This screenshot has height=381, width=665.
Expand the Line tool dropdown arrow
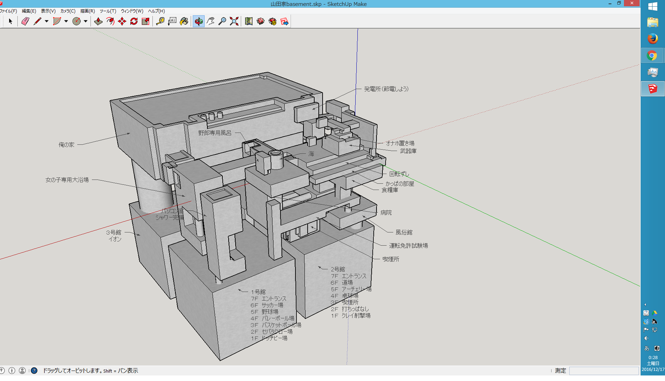[47, 21]
